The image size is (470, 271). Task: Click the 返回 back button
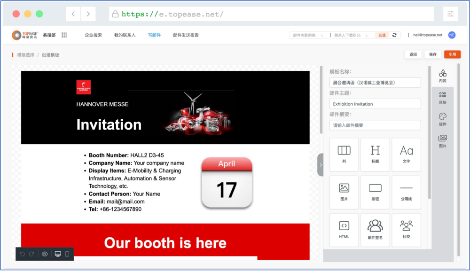click(413, 54)
